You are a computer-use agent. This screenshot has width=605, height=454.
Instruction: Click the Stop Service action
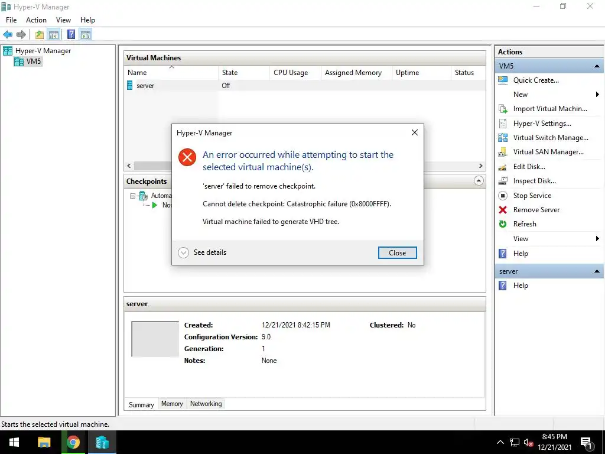532,195
